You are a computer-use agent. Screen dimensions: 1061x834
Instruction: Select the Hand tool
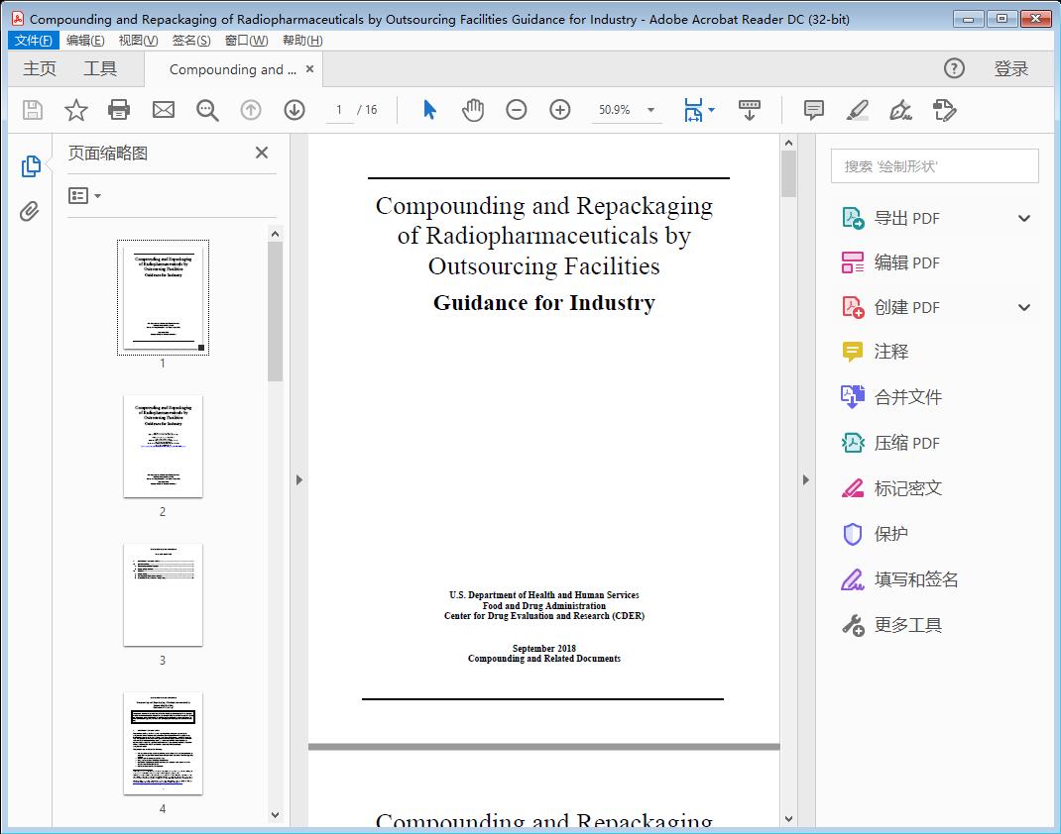tap(473, 110)
